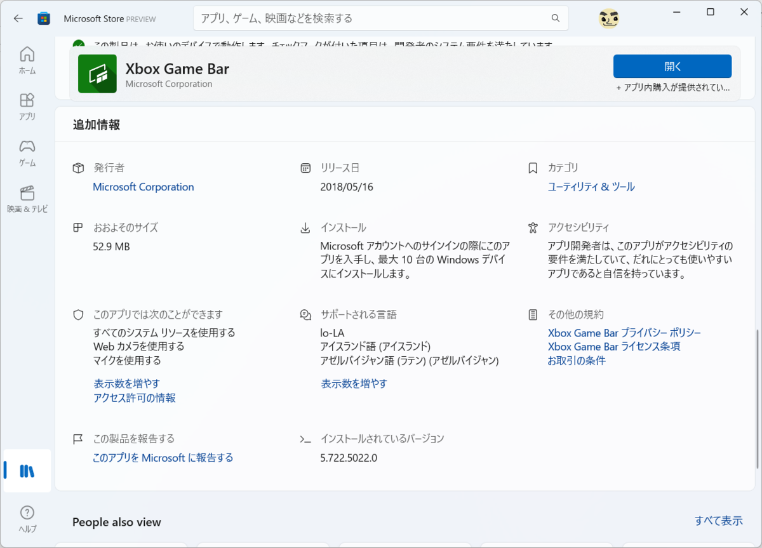This screenshot has width=762, height=548.
Task: Open the Microsoft Corporation publisher link
Action: tap(144, 187)
